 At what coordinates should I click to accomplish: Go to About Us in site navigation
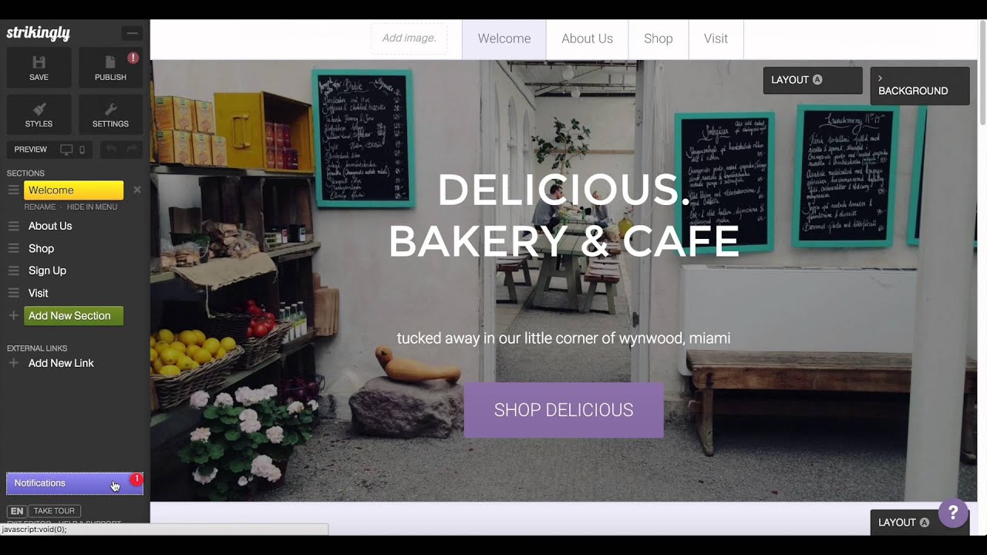[588, 39]
